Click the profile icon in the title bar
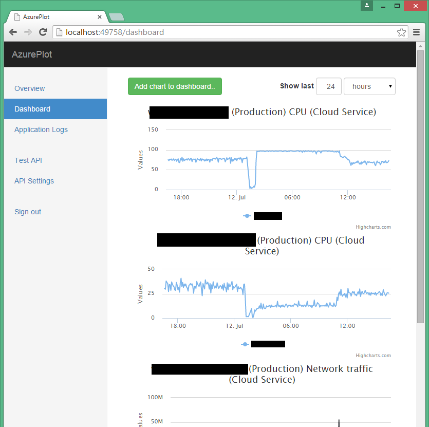 (x=366, y=6)
